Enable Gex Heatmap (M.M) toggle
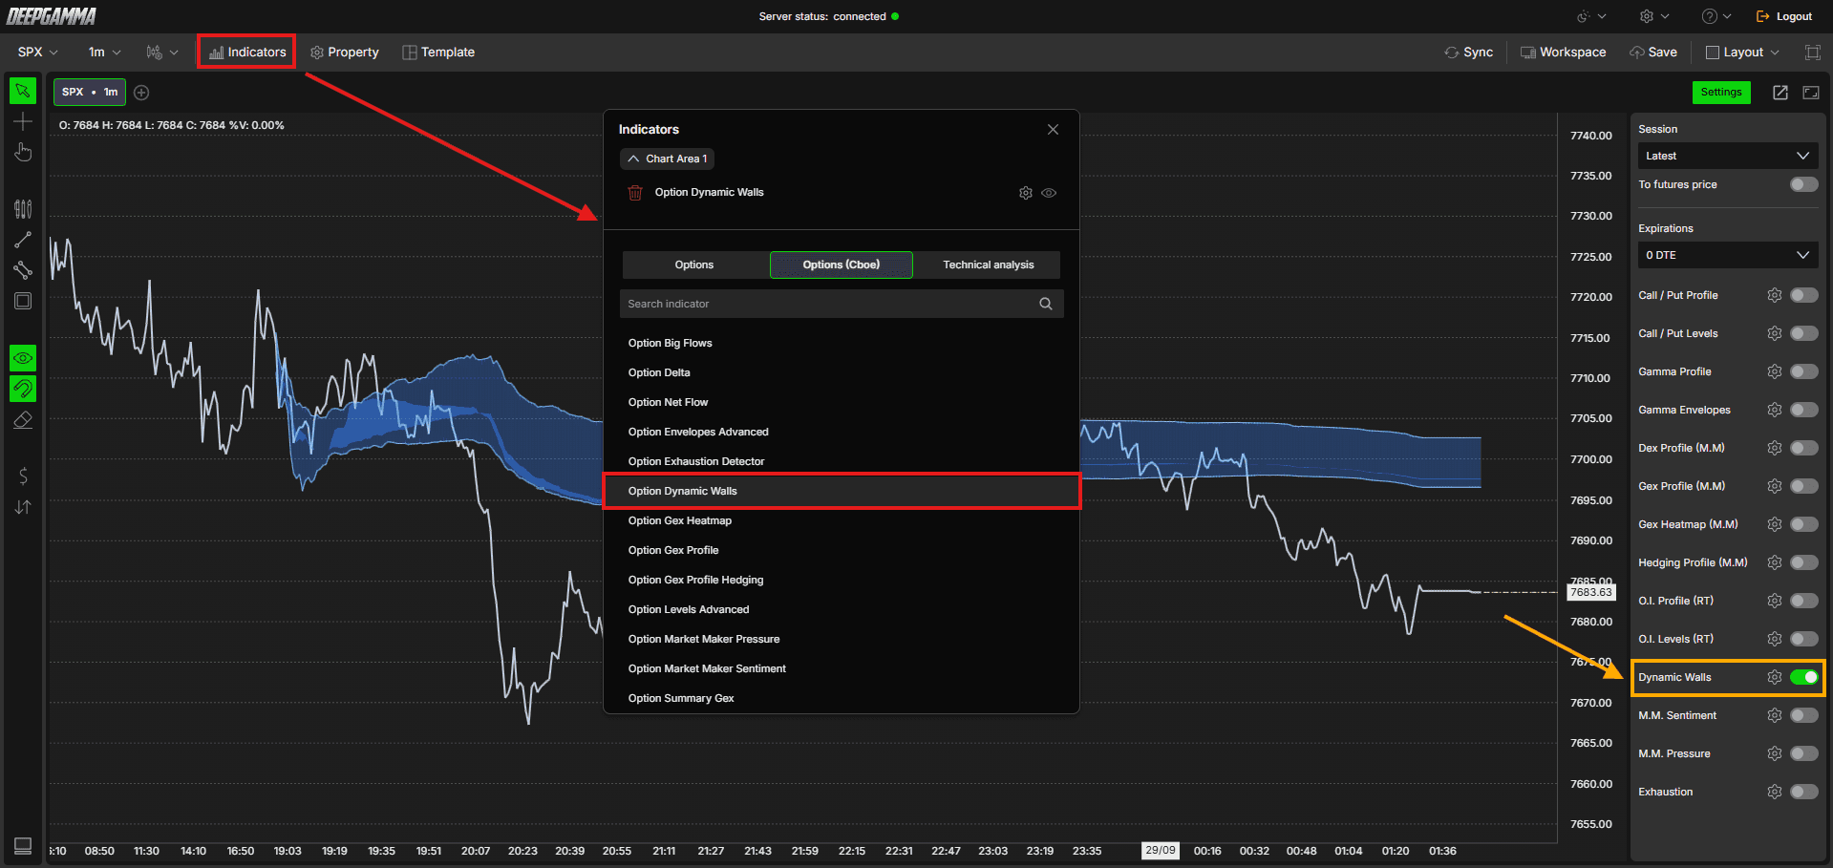 pos(1804,524)
